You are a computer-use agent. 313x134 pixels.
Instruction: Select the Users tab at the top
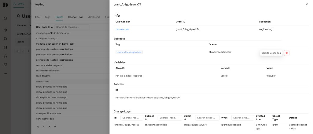(19, 4)
